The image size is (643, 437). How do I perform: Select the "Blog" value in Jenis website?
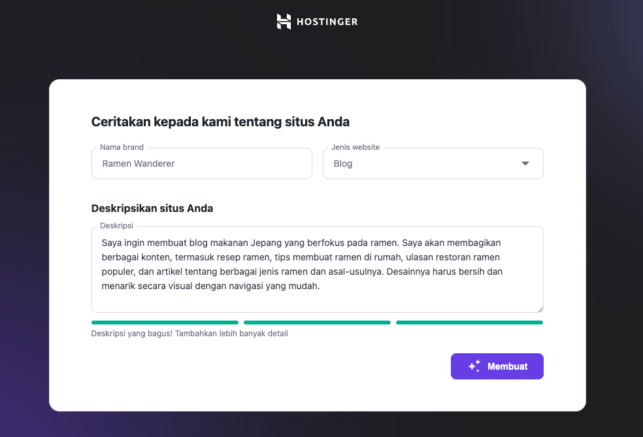(x=342, y=164)
